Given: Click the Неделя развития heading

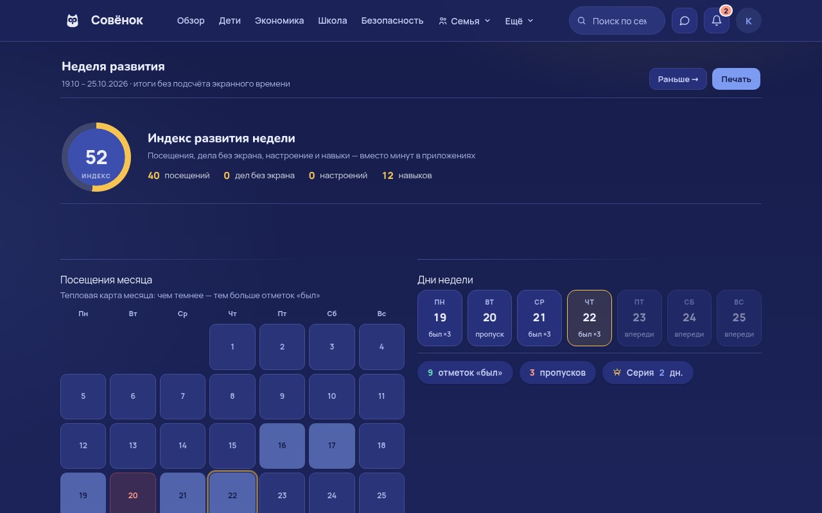Looking at the screenshot, I should [113, 66].
